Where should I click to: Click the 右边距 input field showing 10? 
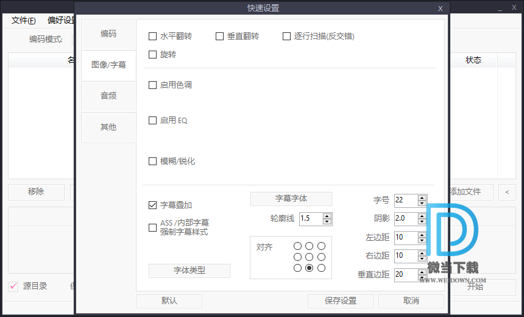click(x=406, y=257)
